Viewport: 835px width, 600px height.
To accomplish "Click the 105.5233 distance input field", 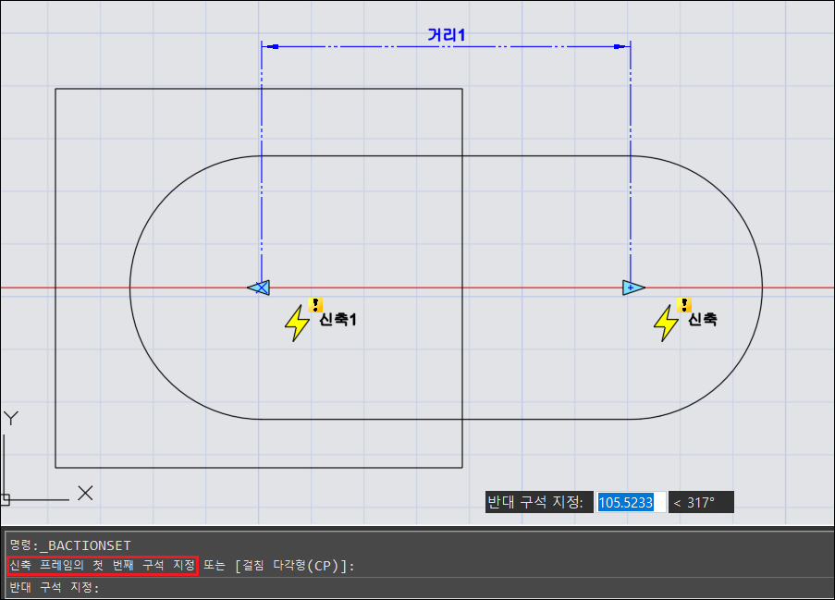I will (x=630, y=502).
